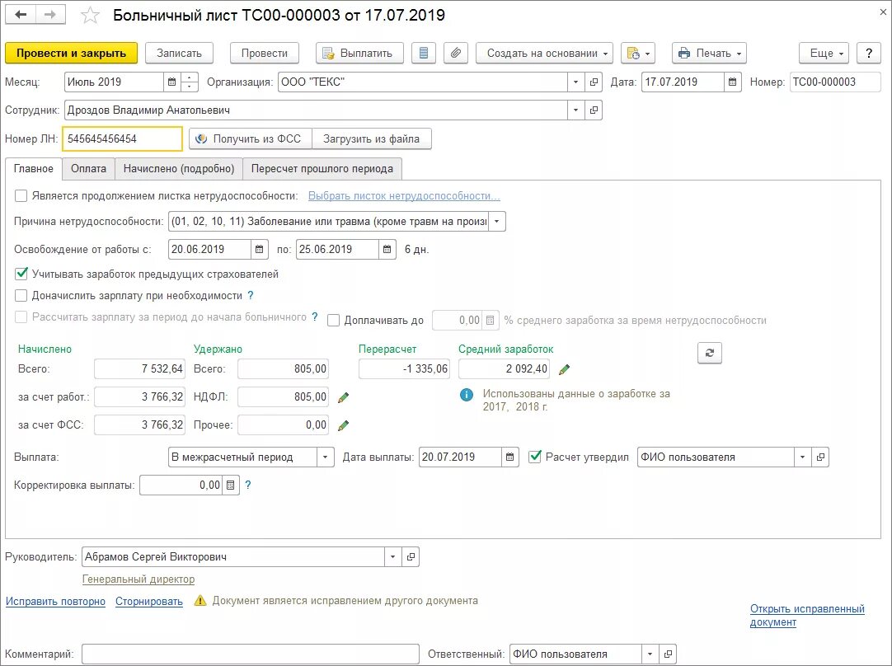The image size is (892, 666).
Task: Click the back navigation arrow
Action: (x=21, y=15)
